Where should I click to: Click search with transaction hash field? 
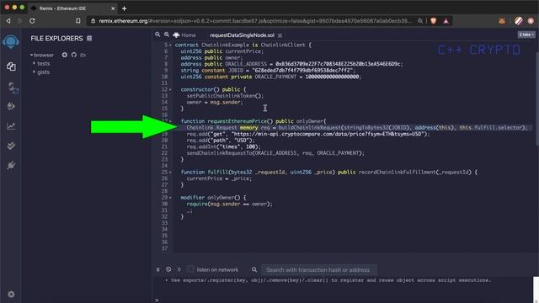pyautogui.click(x=319, y=269)
